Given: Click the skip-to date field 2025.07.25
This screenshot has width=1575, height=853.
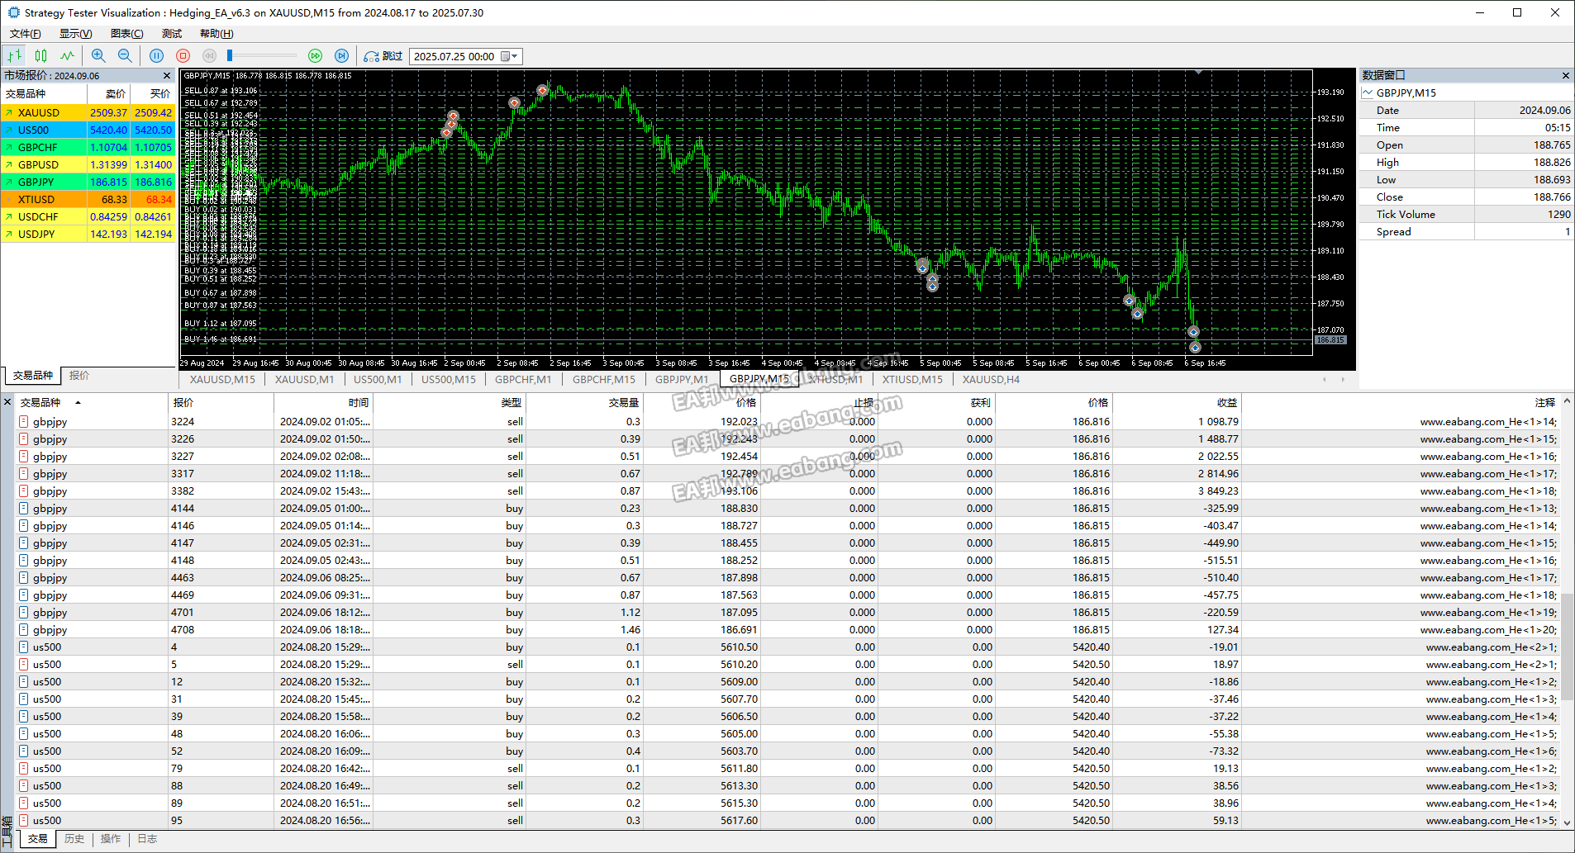Looking at the screenshot, I should click(454, 56).
